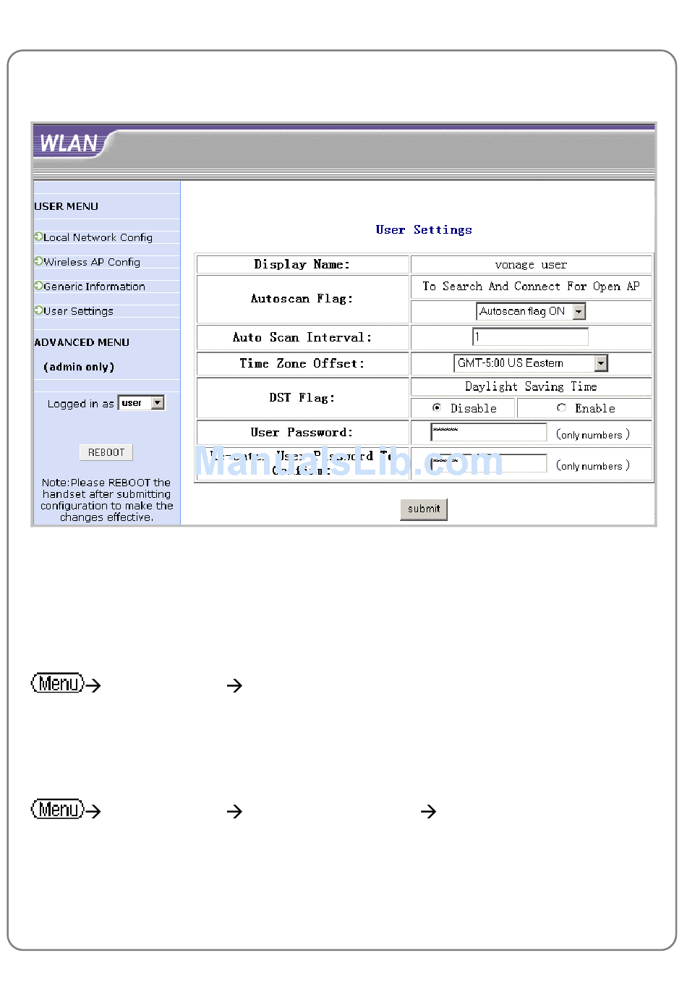Screen dimensions: 687x1000
Task: Click the 'Display Name:' label
Action: click(302, 265)
